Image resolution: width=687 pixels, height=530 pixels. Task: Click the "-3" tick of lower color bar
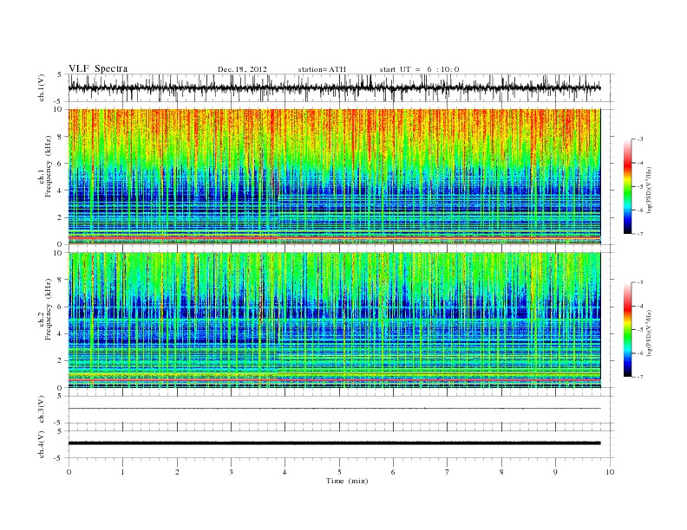click(x=640, y=282)
